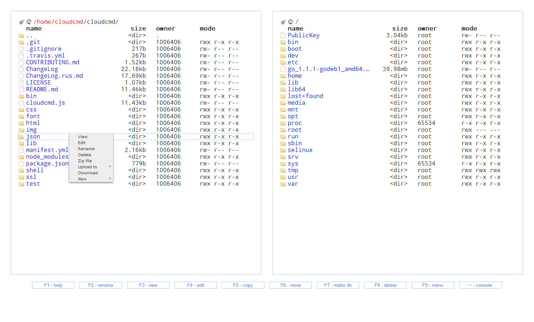Choose Zip file from the context menu
This screenshot has width=534, height=322.
click(91, 161)
